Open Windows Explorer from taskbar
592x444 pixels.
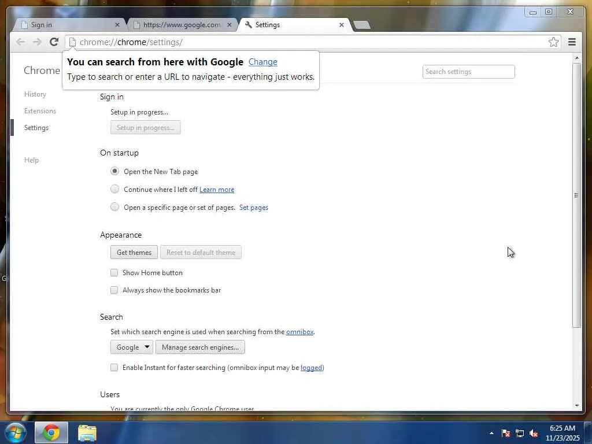coord(87,432)
